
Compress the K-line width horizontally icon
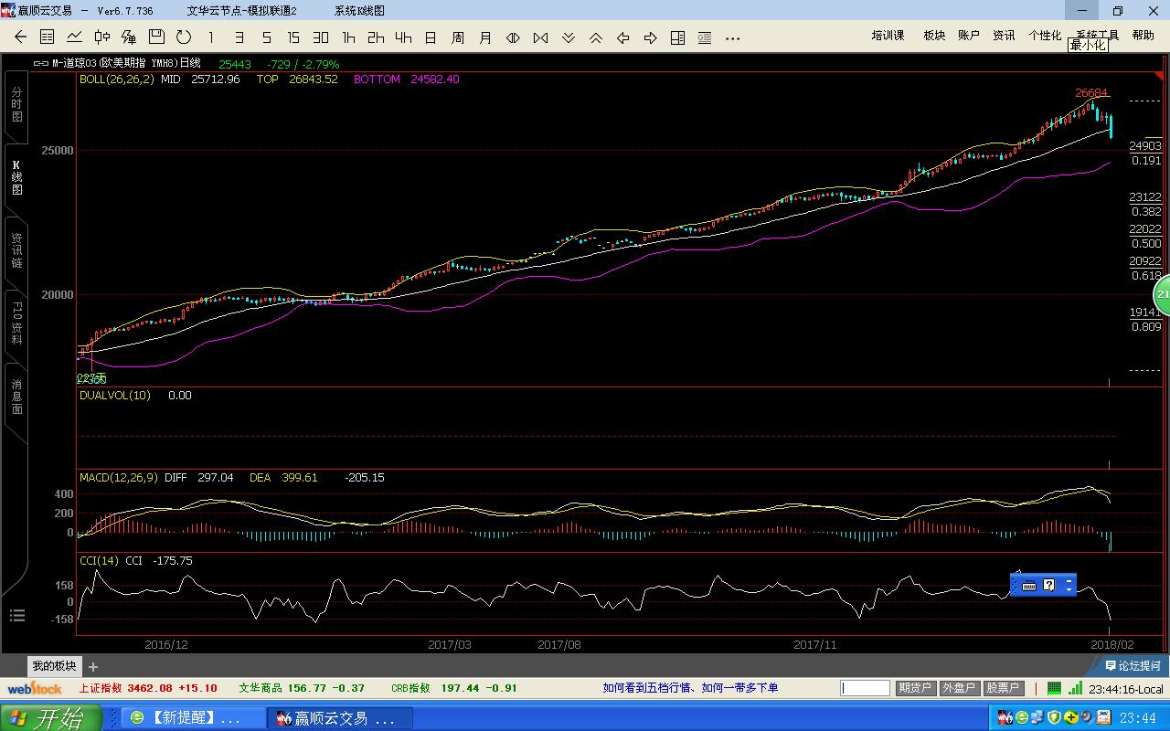click(513, 37)
